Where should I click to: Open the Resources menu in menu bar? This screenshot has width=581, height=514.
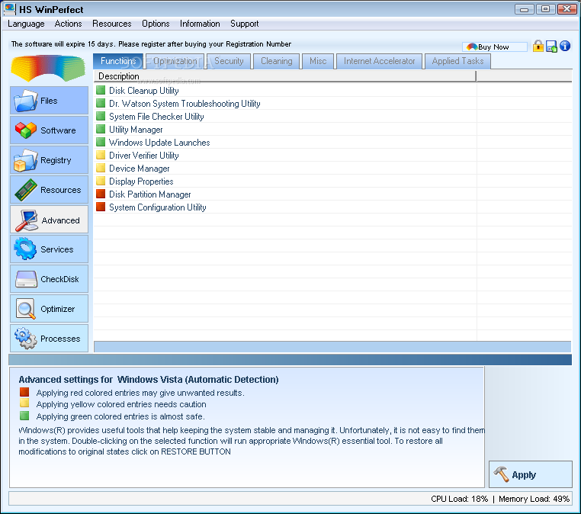112,24
